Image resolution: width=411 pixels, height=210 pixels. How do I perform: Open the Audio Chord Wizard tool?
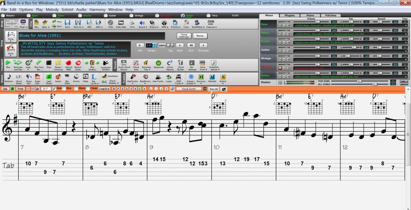[x=124, y=64]
